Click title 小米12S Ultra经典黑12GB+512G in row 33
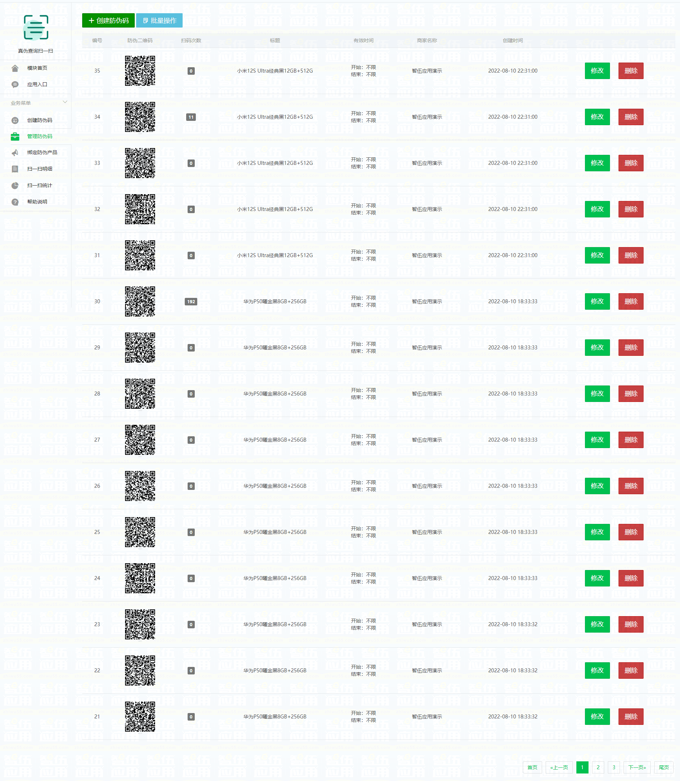 [x=275, y=163]
